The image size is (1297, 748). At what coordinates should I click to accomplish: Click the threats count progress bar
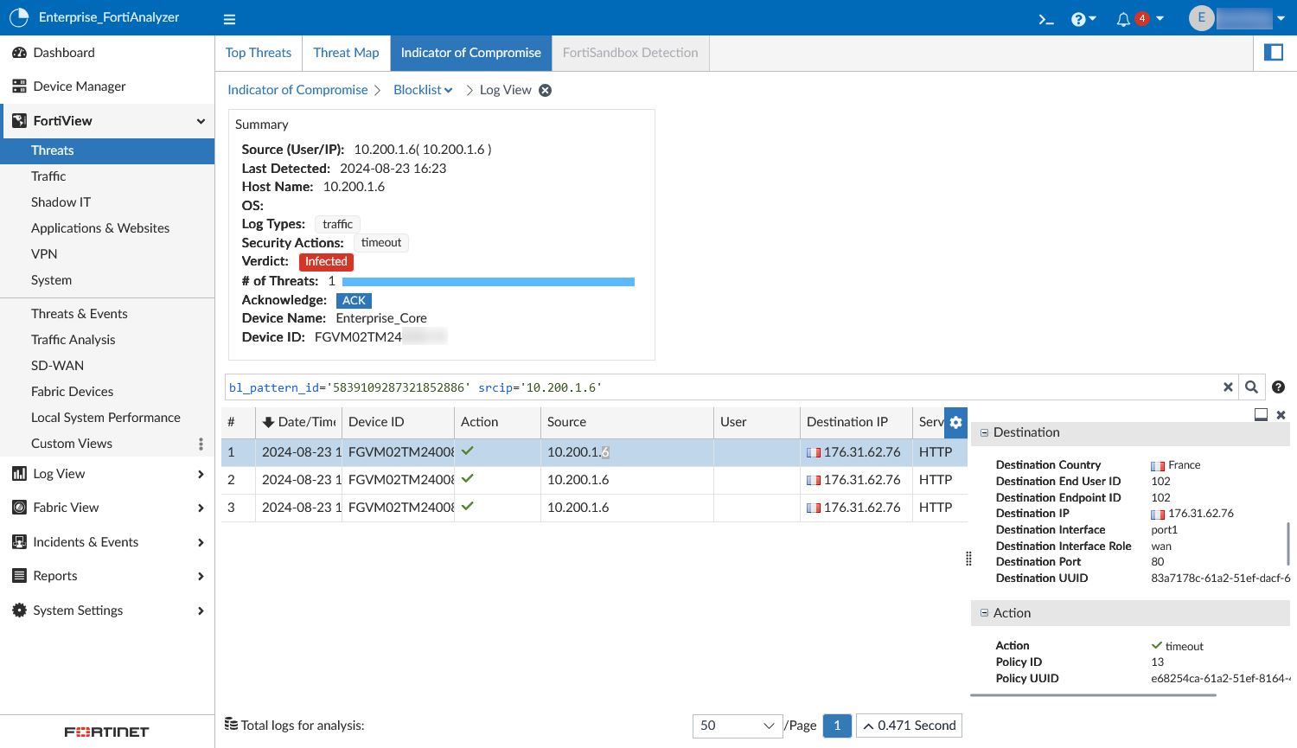click(x=488, y=282)
